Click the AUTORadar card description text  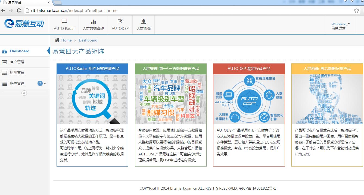coord(92,145)
